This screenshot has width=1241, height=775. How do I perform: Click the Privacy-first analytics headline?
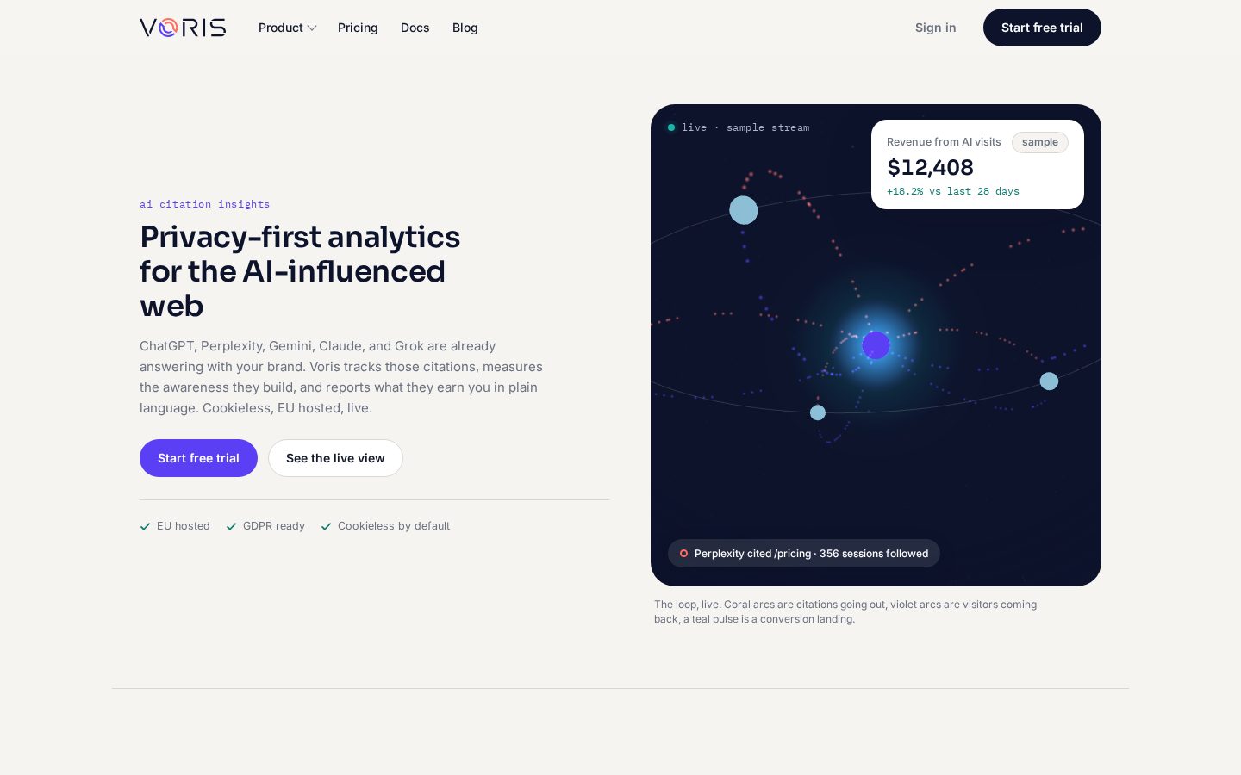(300, 271)
